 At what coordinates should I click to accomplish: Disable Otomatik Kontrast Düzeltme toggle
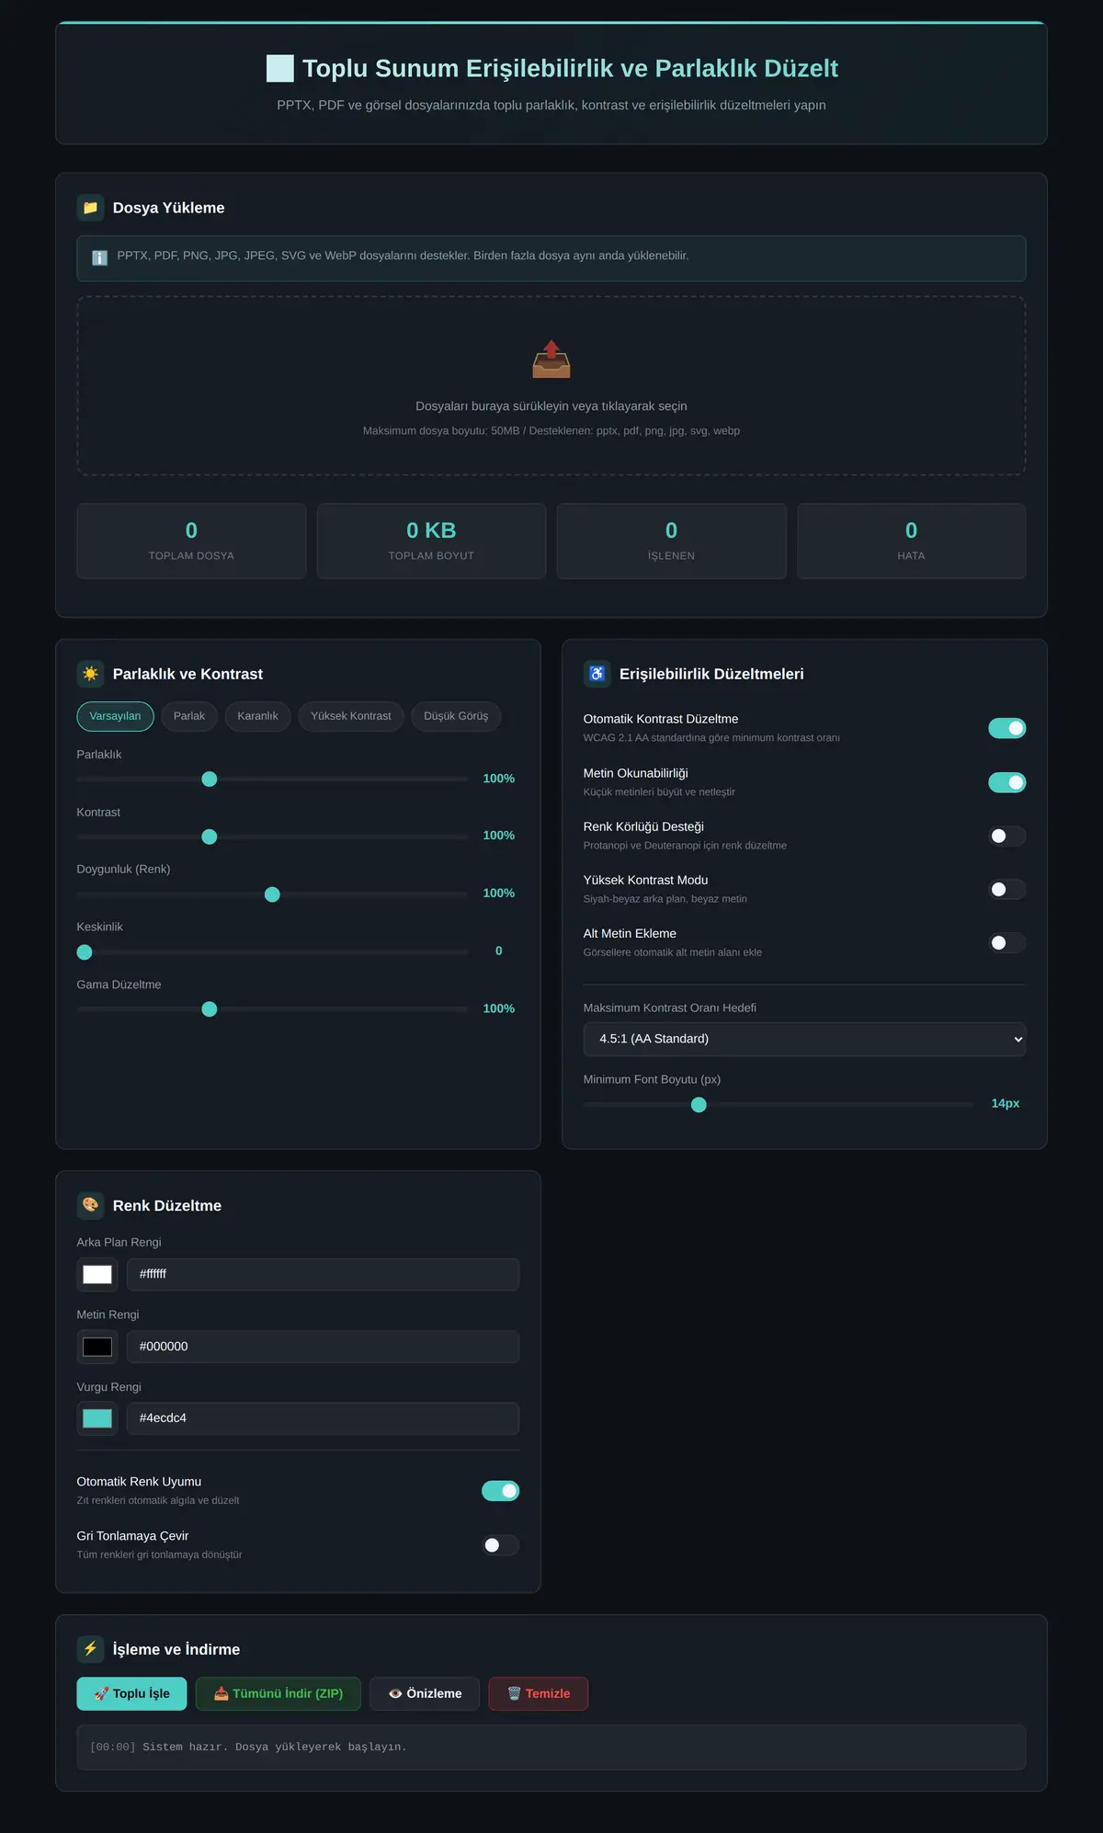1006,728
